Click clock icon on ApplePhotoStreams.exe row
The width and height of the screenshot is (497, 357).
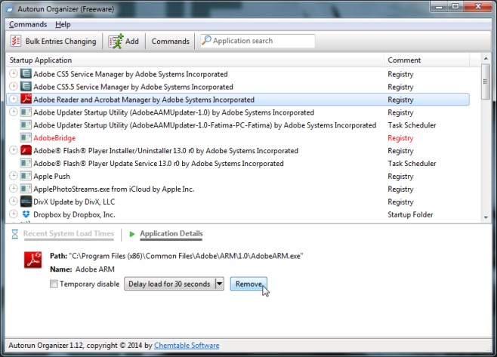[x=13, y=189]
